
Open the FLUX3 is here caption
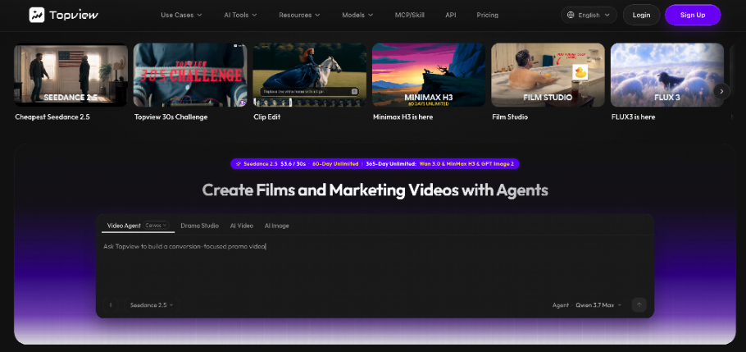coord(633,117)
